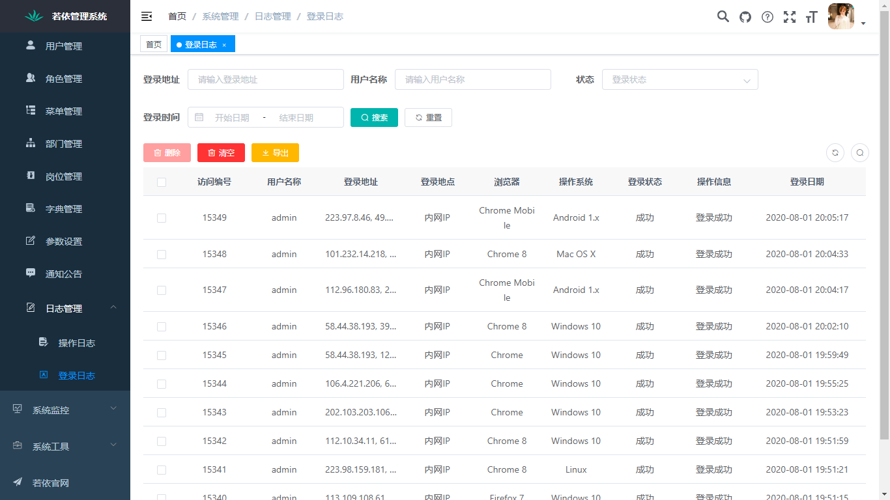Open the font size adjustment icon
Screen dimensions: 890x500
[811, 17]
